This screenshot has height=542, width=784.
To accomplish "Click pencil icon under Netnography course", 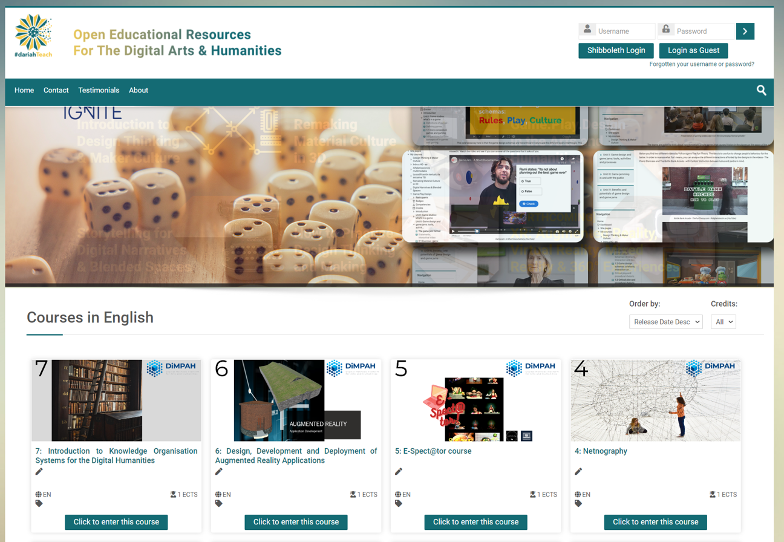I will pyautogui.click(x=578, y=472).
